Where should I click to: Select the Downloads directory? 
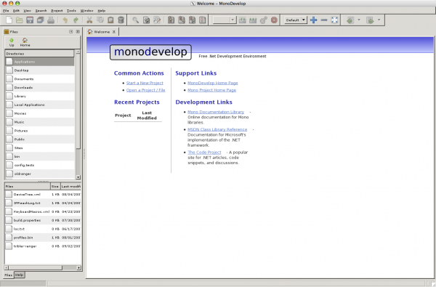pyautogui.click(x=40, y=88)
